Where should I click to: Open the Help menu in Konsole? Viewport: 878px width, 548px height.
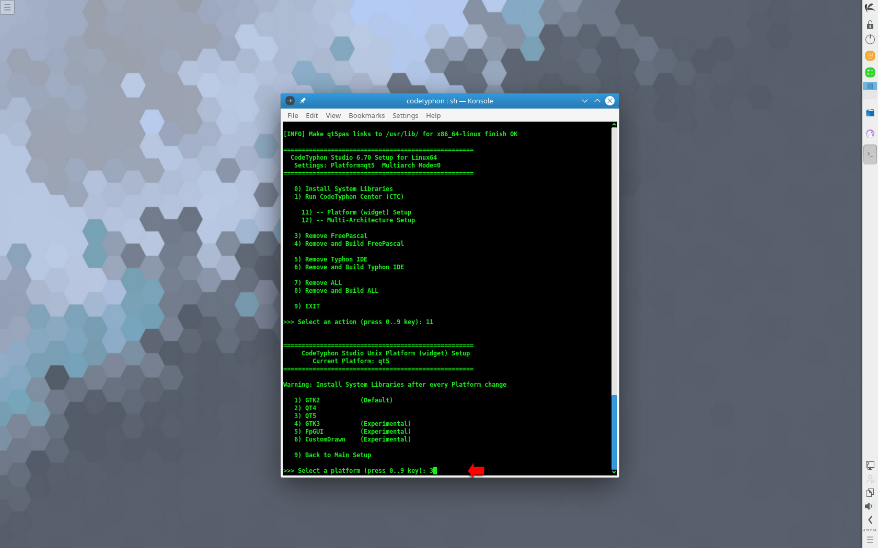433,115
